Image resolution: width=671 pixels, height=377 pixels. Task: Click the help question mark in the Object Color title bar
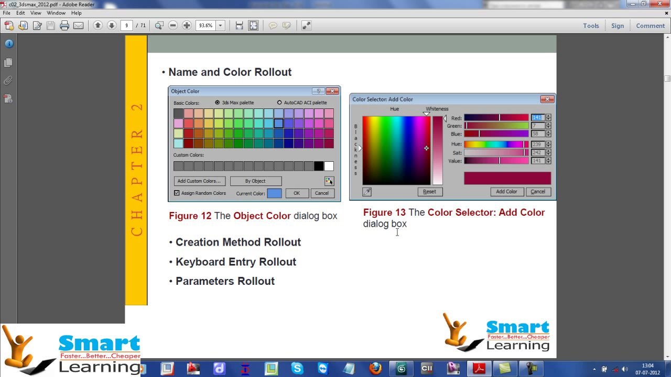point(319,91)
